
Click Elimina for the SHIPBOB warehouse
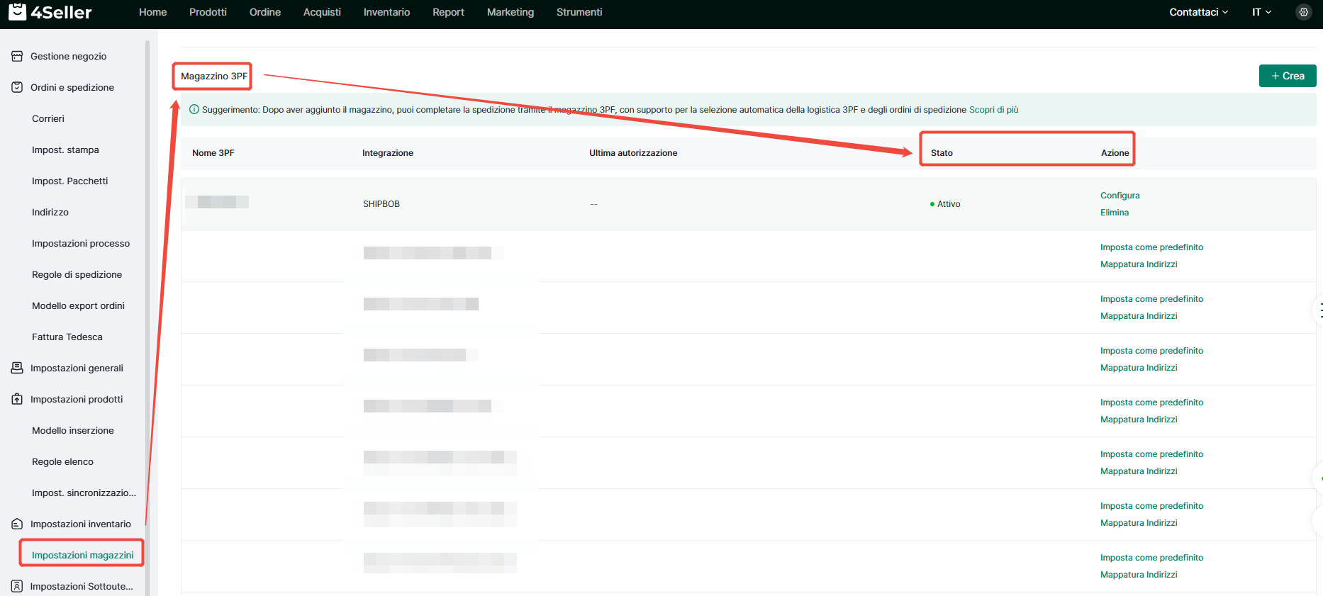click(x=1114, y=213)
